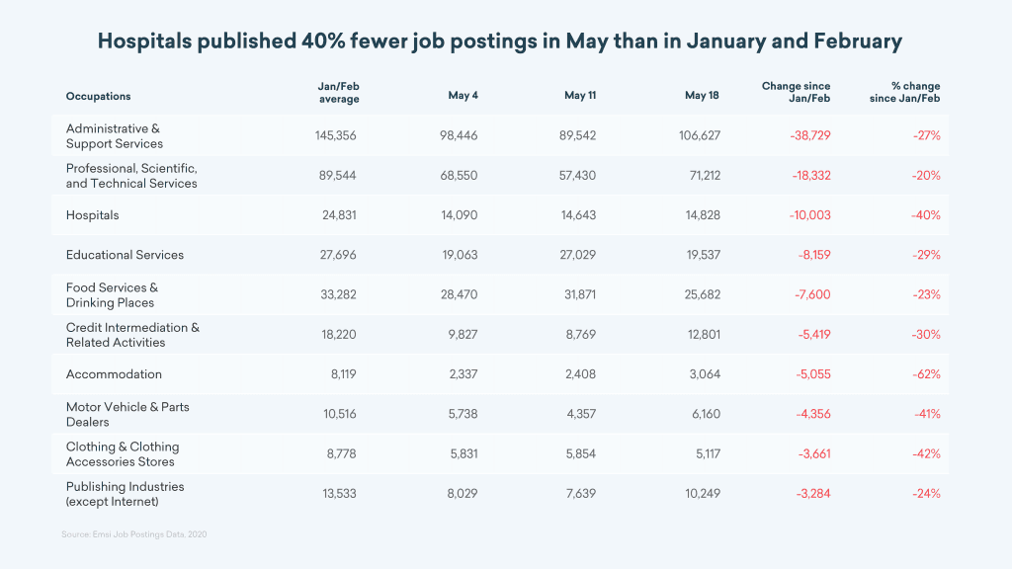This screenshot has width=1012, height=569.
Task: Click the Food Services & Drinking Places label
Action: [x=112, y=295]
